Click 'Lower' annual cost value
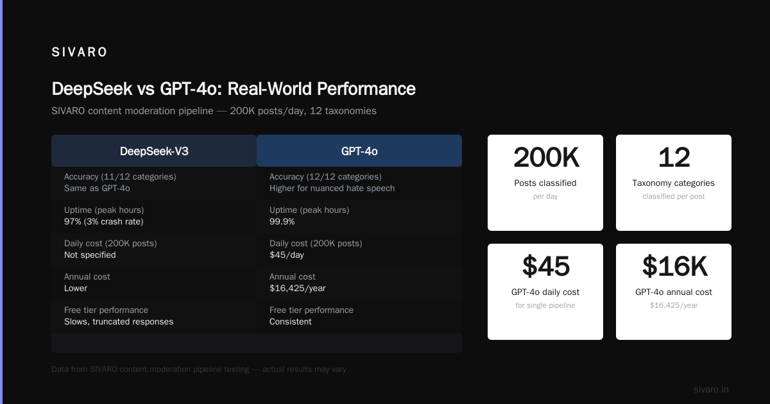 76,288
